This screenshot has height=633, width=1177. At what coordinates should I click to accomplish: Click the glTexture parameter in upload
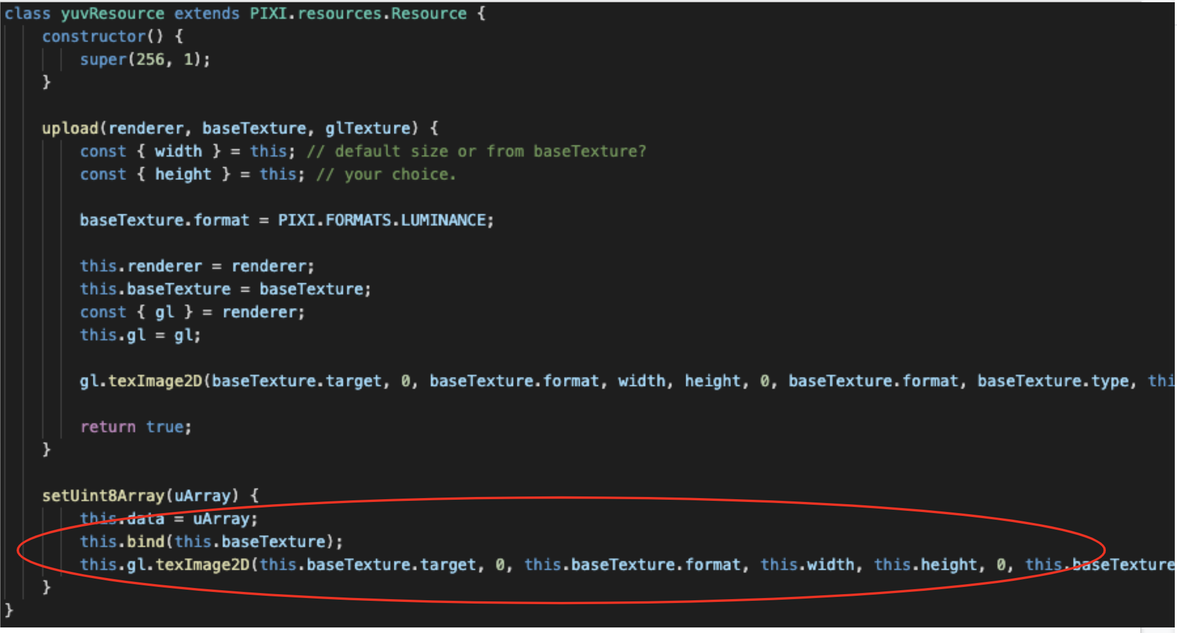367,128
